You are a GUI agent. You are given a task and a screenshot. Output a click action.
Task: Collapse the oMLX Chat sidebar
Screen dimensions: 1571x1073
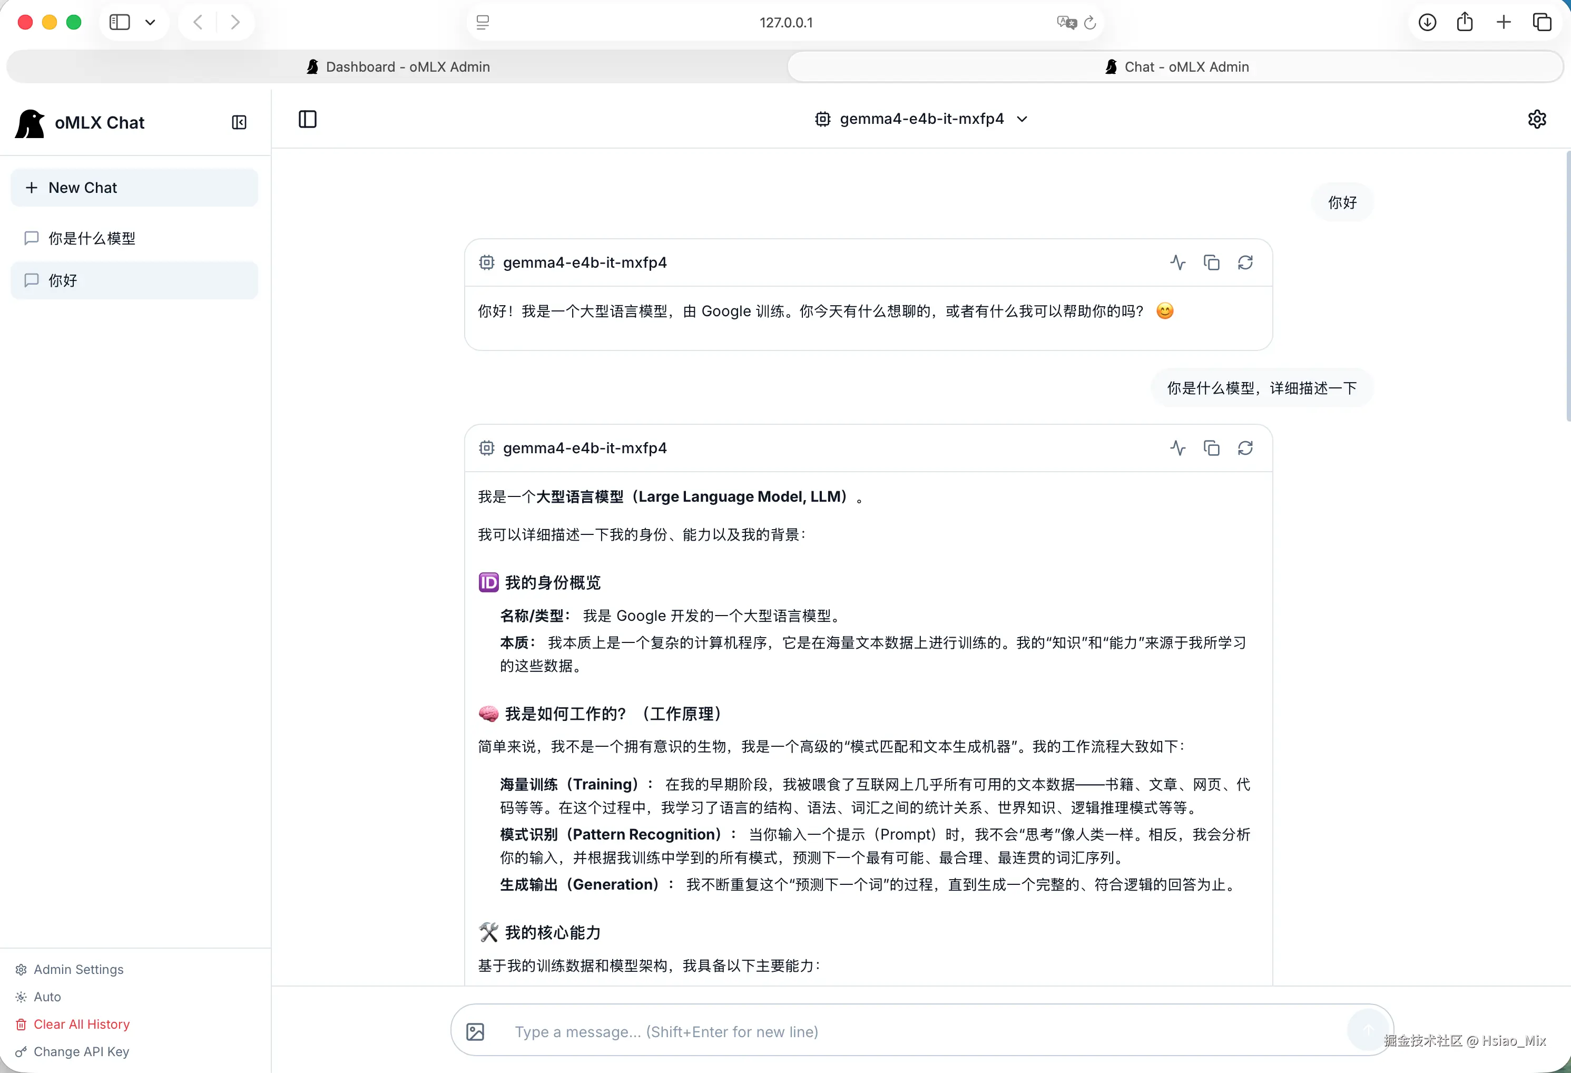pyautogui.click(x=239, y=122)
